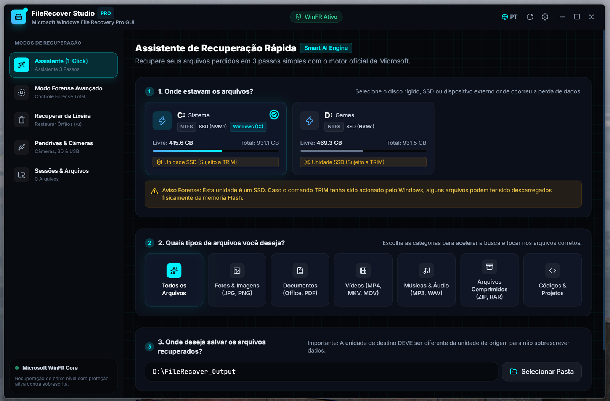The image size is (610, 401).
Task: Open Sessões & Arquivos section
Action: (63, 175)
